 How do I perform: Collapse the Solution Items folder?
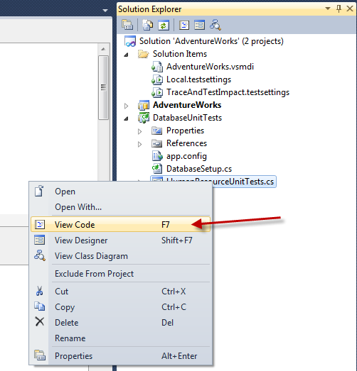click(x=126, y=55)
